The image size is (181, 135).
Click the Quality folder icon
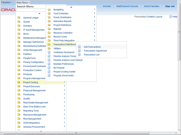tap(19, 98)
